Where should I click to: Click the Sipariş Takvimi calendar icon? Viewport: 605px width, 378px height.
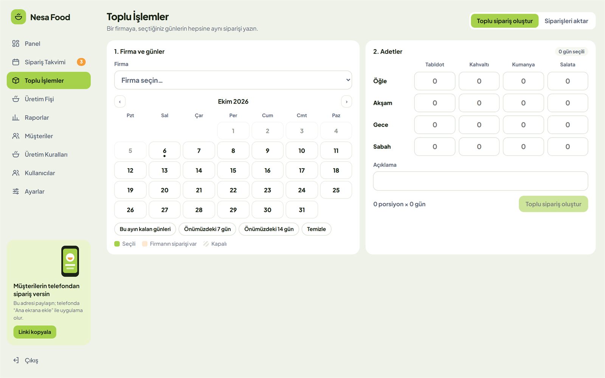click(16, 62)
